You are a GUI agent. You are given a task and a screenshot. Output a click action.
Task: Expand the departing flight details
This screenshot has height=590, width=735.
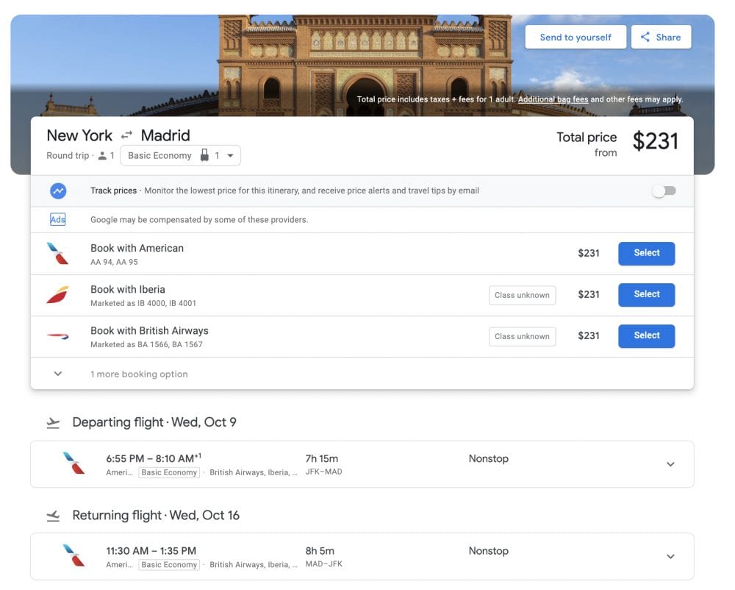pos(670,464)
